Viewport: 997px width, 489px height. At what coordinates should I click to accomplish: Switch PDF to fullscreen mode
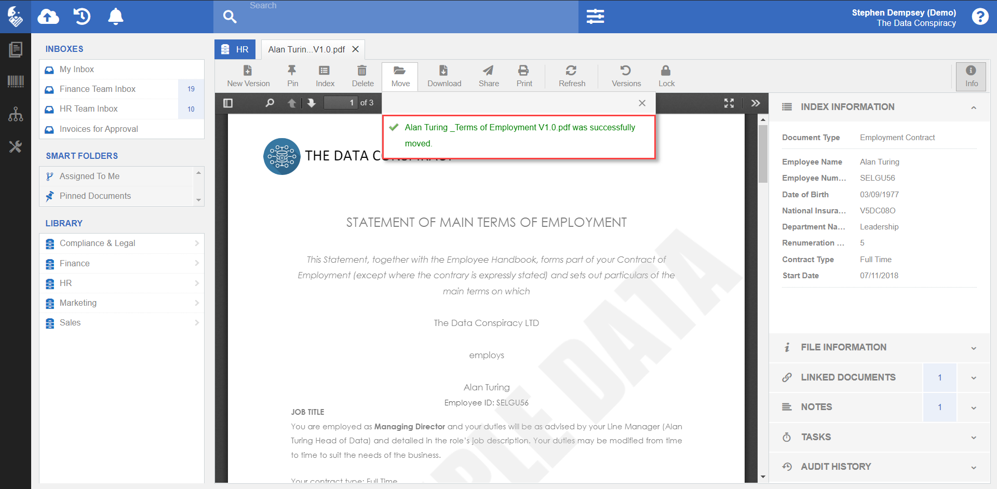(729, 103)
